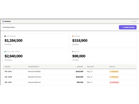The height and width of the screenshot is (104, 139).
Task: Open the Drafts $96,000 card
Action: point(103,56)
